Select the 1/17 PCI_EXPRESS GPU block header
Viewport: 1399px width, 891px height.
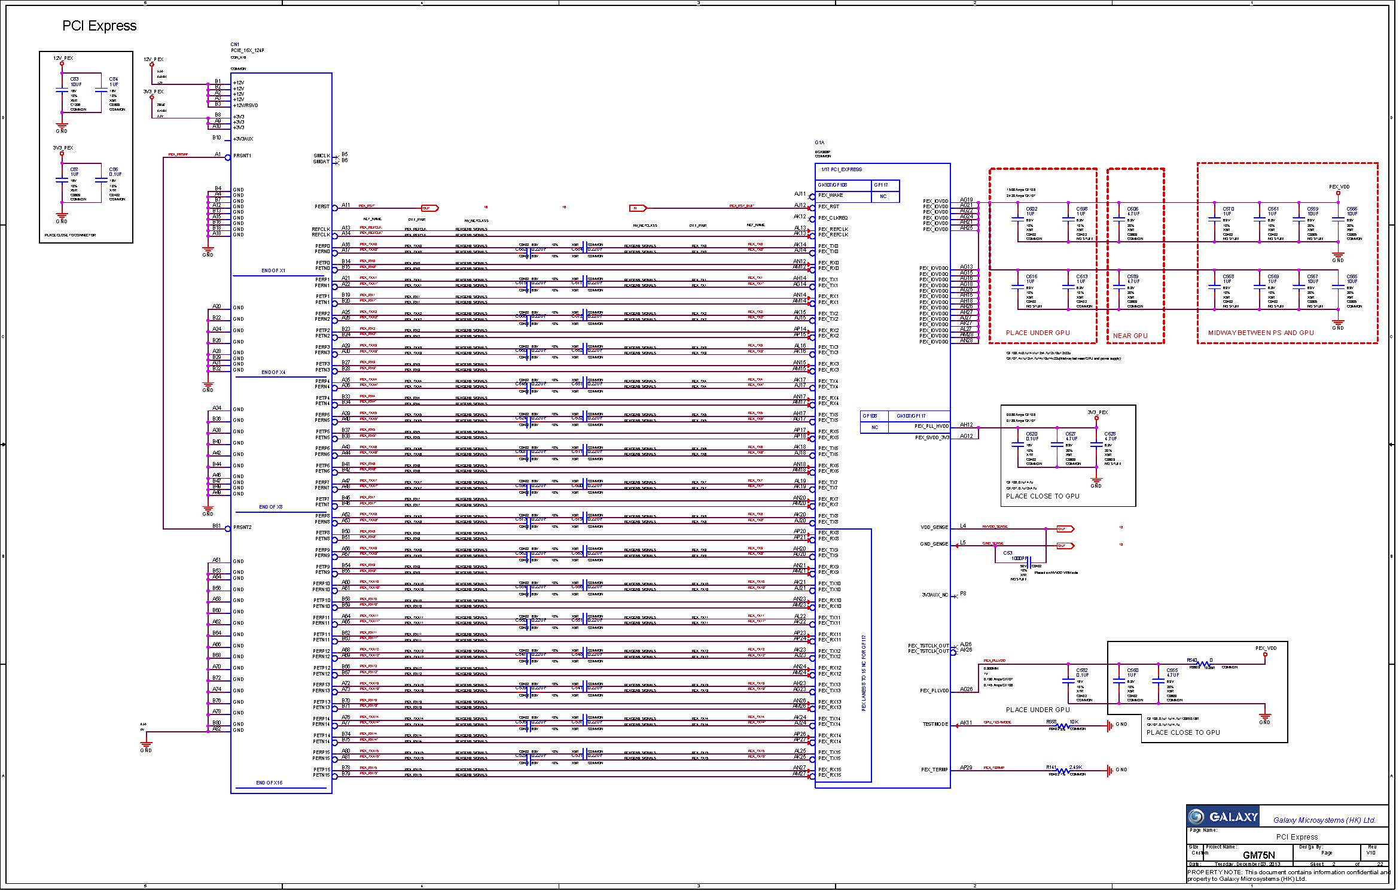842,170
